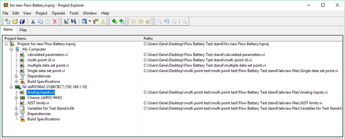Click the Cut scissors icon
345x139 pixels.
pyautogui.click(x=33, y=21)
